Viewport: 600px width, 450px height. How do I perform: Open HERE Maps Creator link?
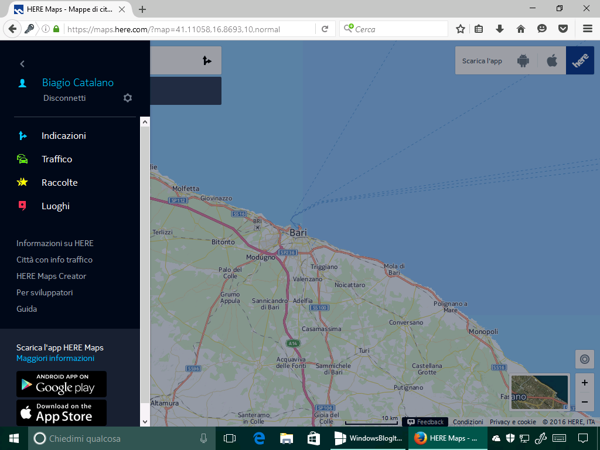[x=52, y=277]
